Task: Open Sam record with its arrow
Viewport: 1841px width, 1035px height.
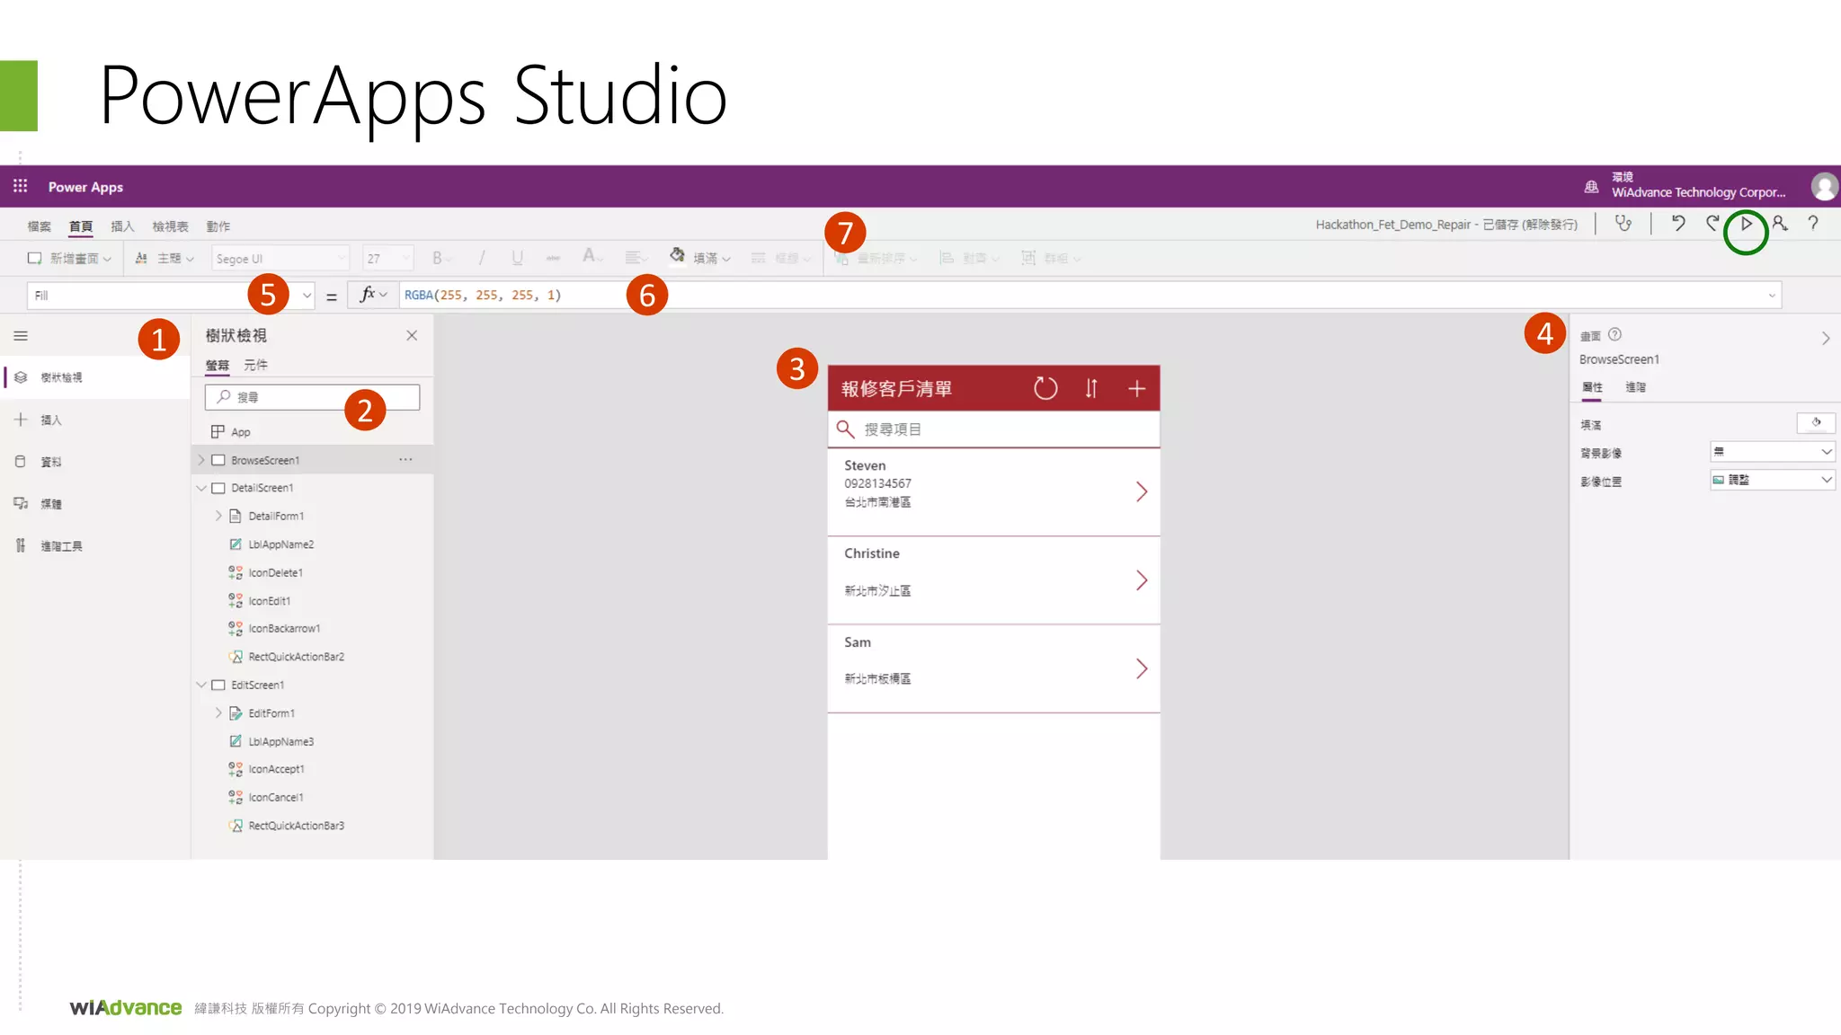Action: (x=1142, y=668)
